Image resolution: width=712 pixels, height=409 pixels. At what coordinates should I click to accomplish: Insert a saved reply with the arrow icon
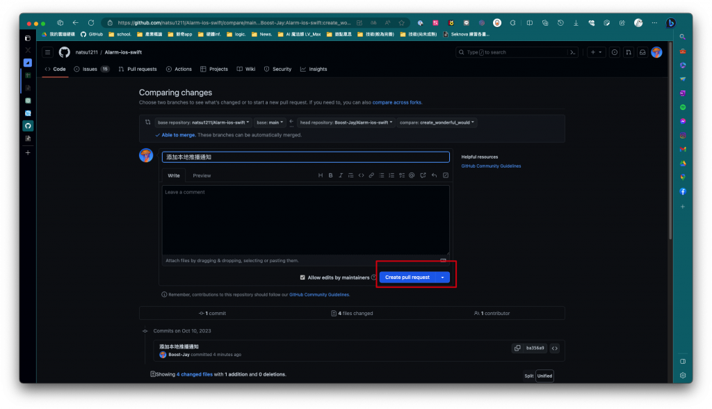(434, 175)
